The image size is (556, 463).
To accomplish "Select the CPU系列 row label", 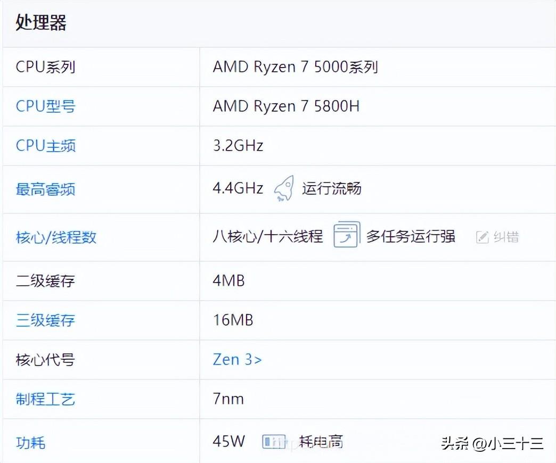I will 45,67.
